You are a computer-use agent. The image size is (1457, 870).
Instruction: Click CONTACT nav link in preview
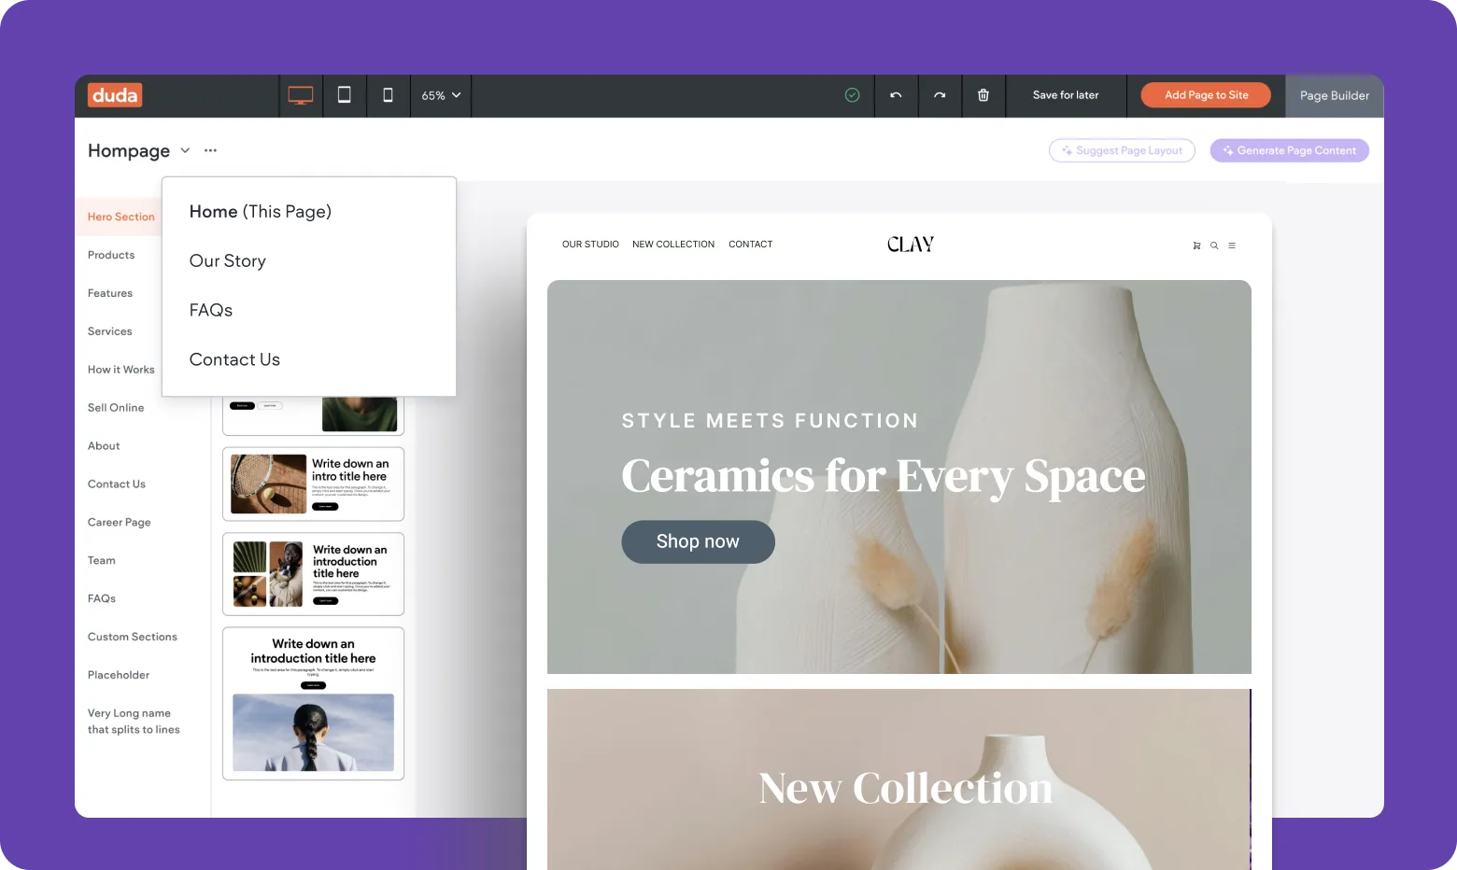(751, 245)
